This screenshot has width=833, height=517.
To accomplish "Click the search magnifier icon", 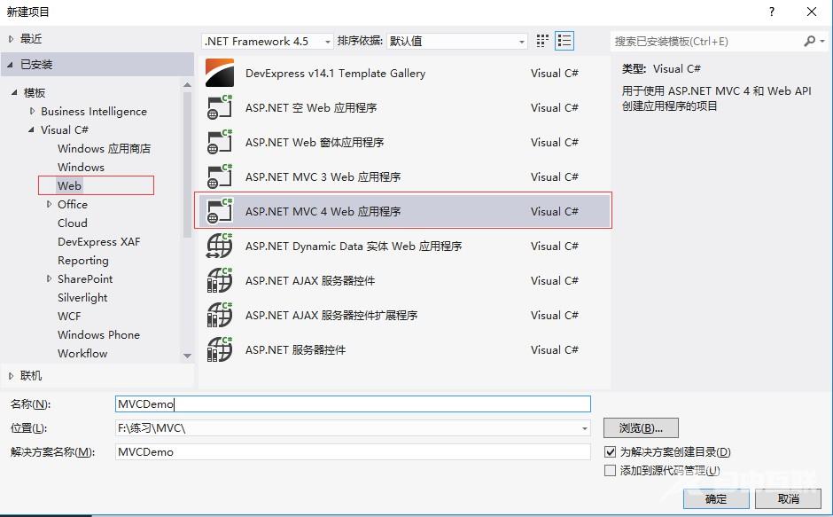I will point(810,41).
